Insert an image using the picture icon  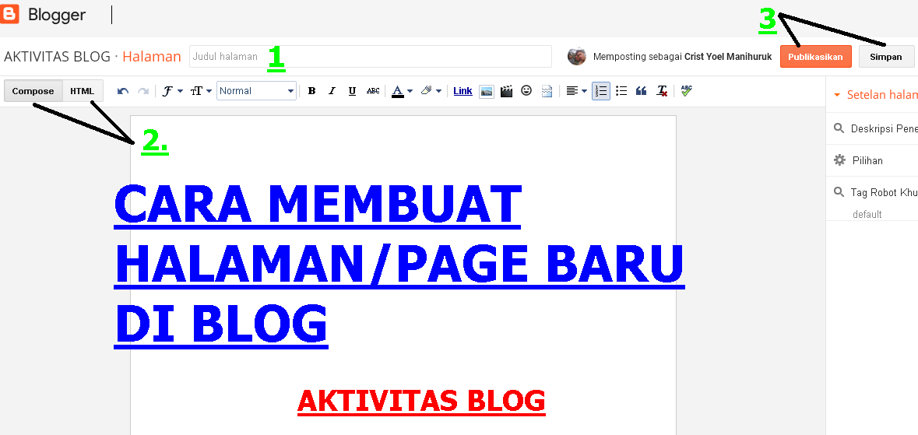coord(486,91)
